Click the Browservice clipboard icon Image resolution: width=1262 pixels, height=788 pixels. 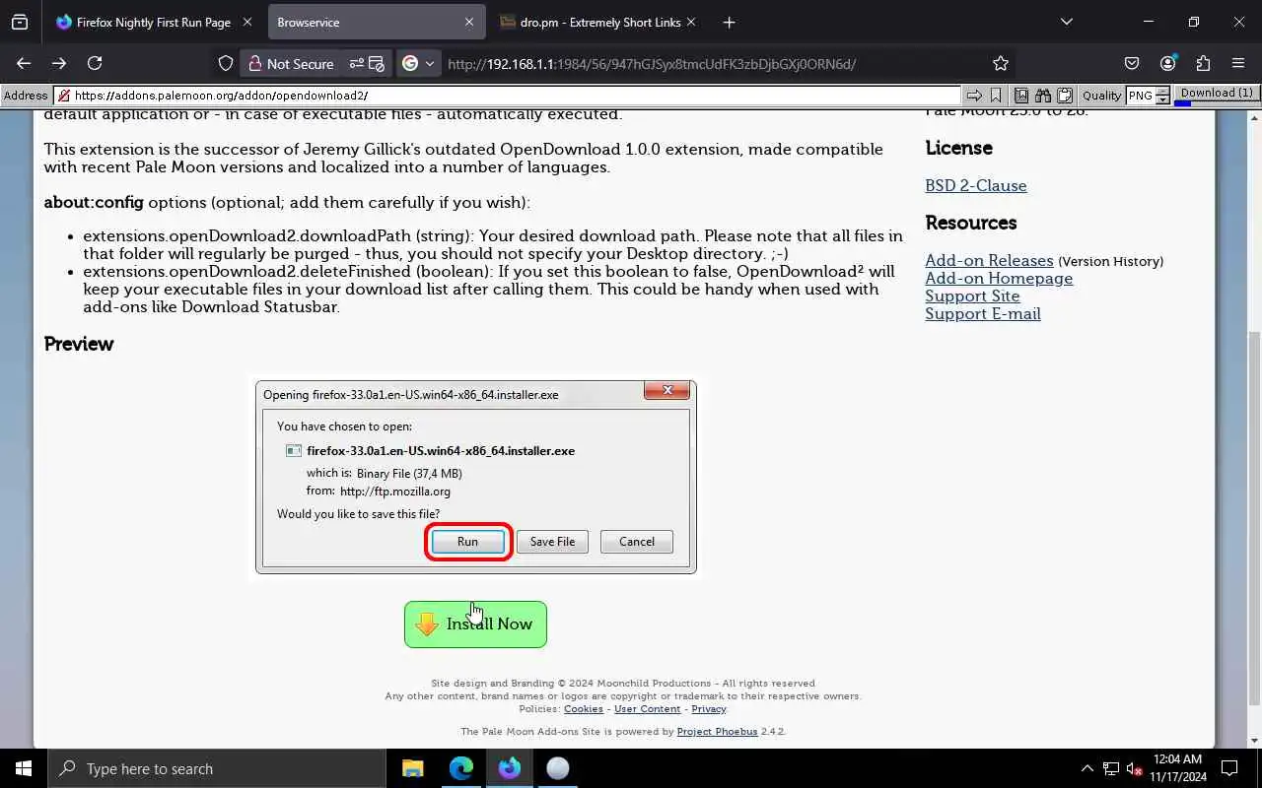pyautogui.click(x=1065, y=96)
